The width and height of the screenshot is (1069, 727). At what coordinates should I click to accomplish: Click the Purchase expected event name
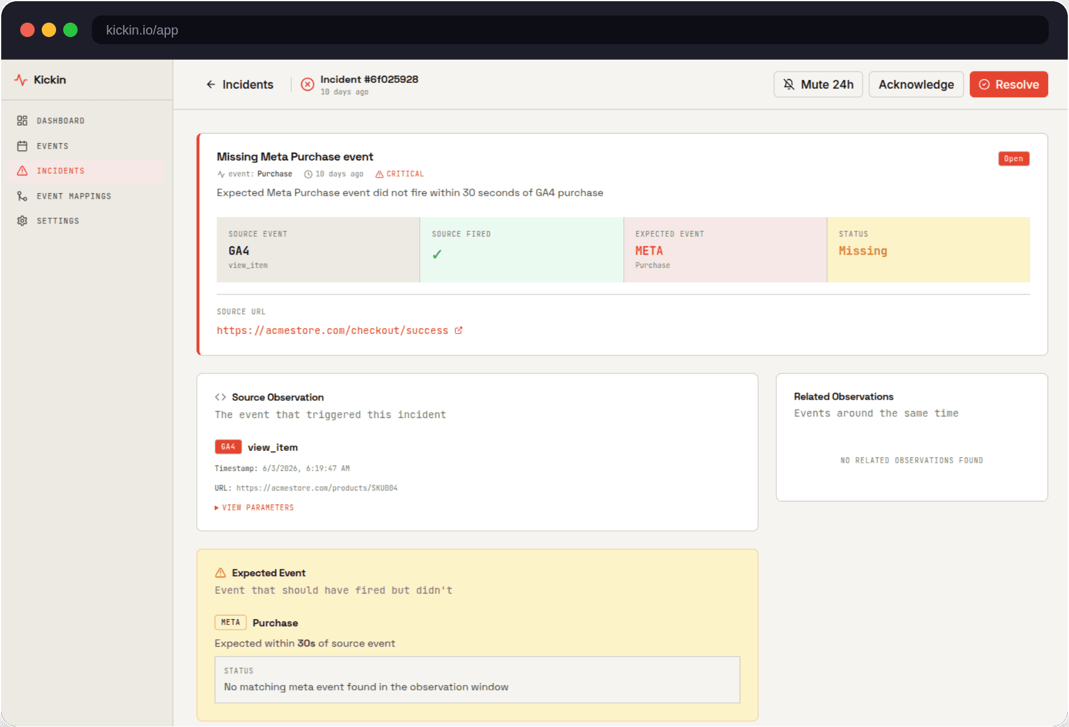pos(275,623)
